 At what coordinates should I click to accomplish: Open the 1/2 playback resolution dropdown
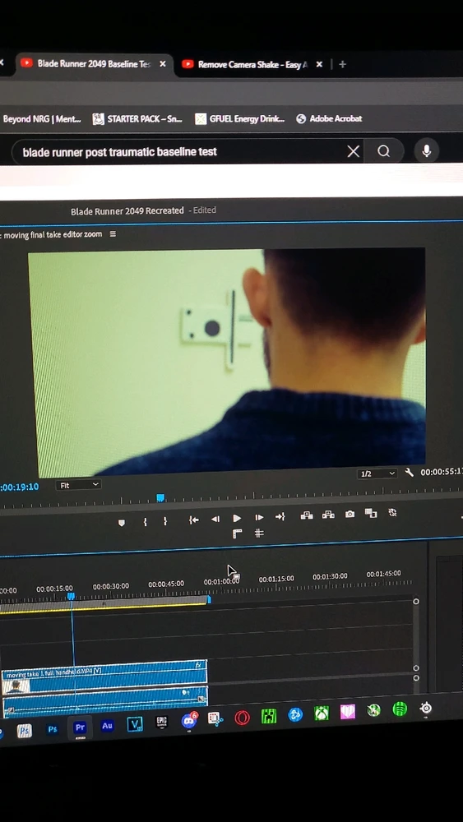tap(377, 473)
